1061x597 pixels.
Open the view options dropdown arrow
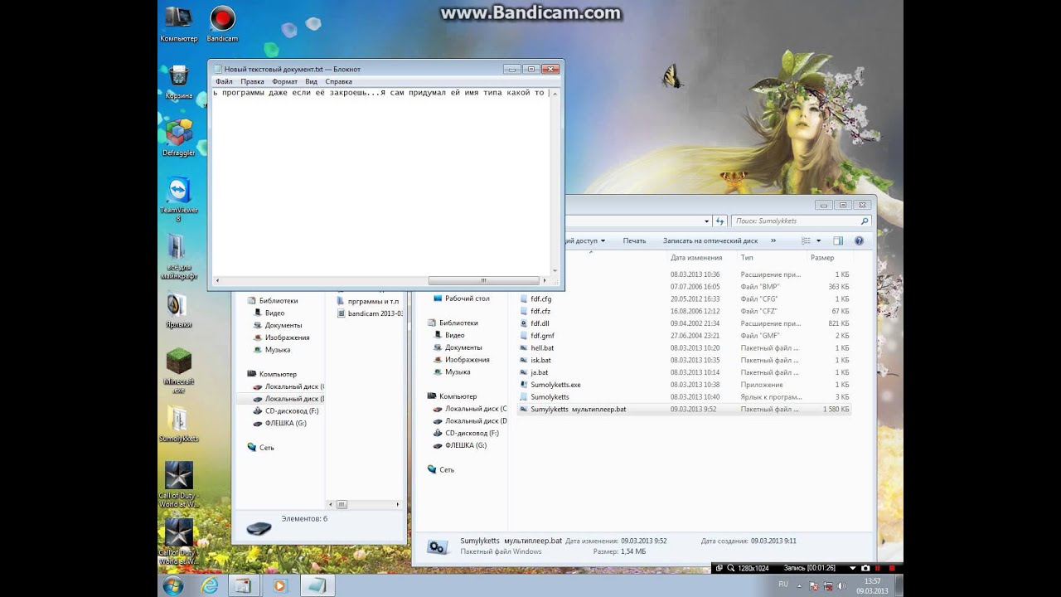818,240
